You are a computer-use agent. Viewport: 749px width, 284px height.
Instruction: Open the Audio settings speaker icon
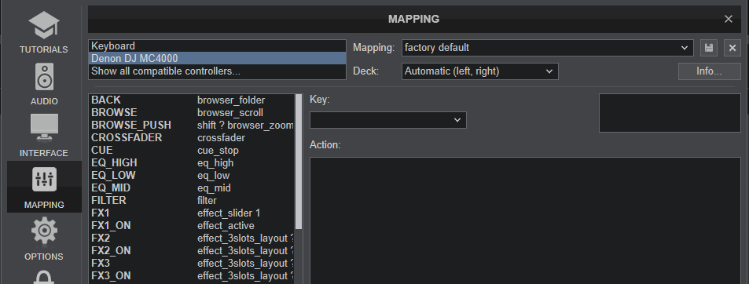click(x=44, y=77)
